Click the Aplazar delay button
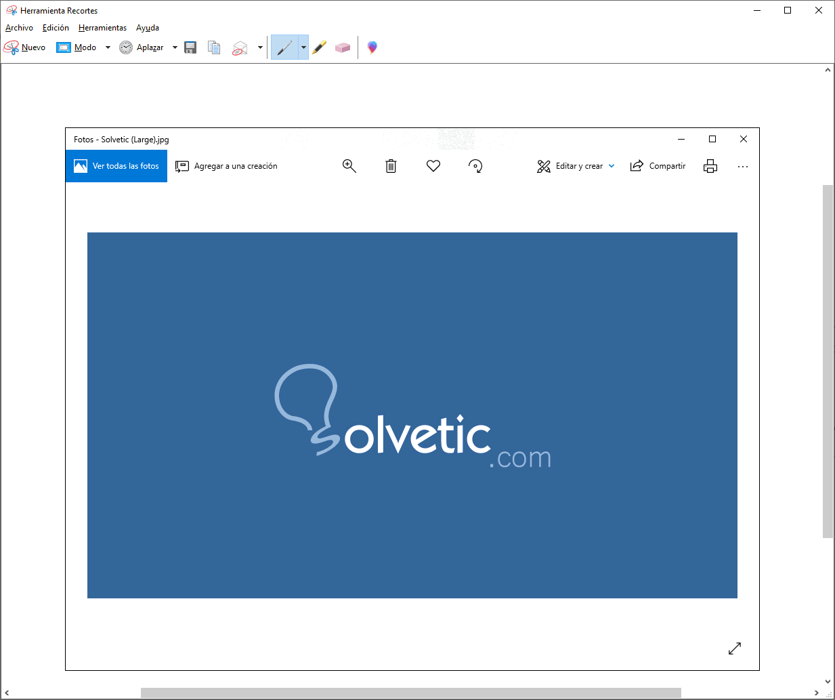 (142, 47)
